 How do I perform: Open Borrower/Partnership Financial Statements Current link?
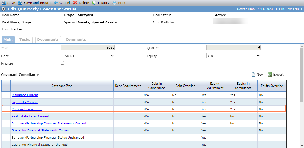tap(49, 123)
